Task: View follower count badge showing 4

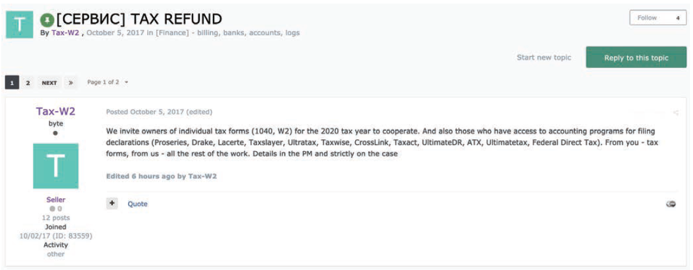Action: (x=677, y=18)
